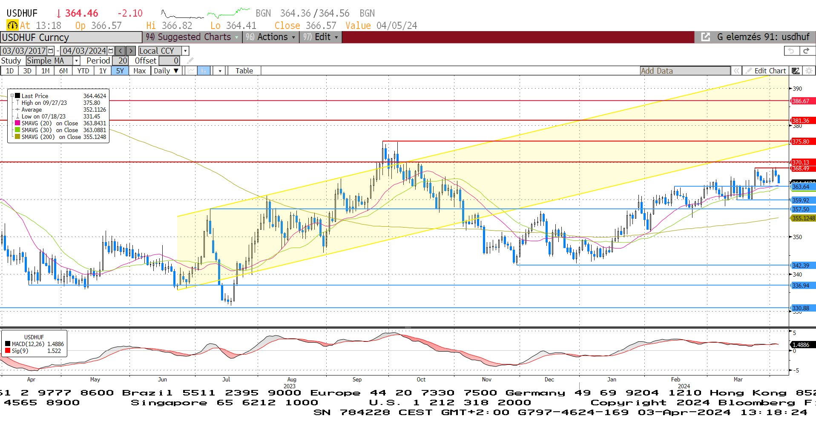Select the 1M range tab
This screenshot has width=816, height=436.
click(45, 71)
